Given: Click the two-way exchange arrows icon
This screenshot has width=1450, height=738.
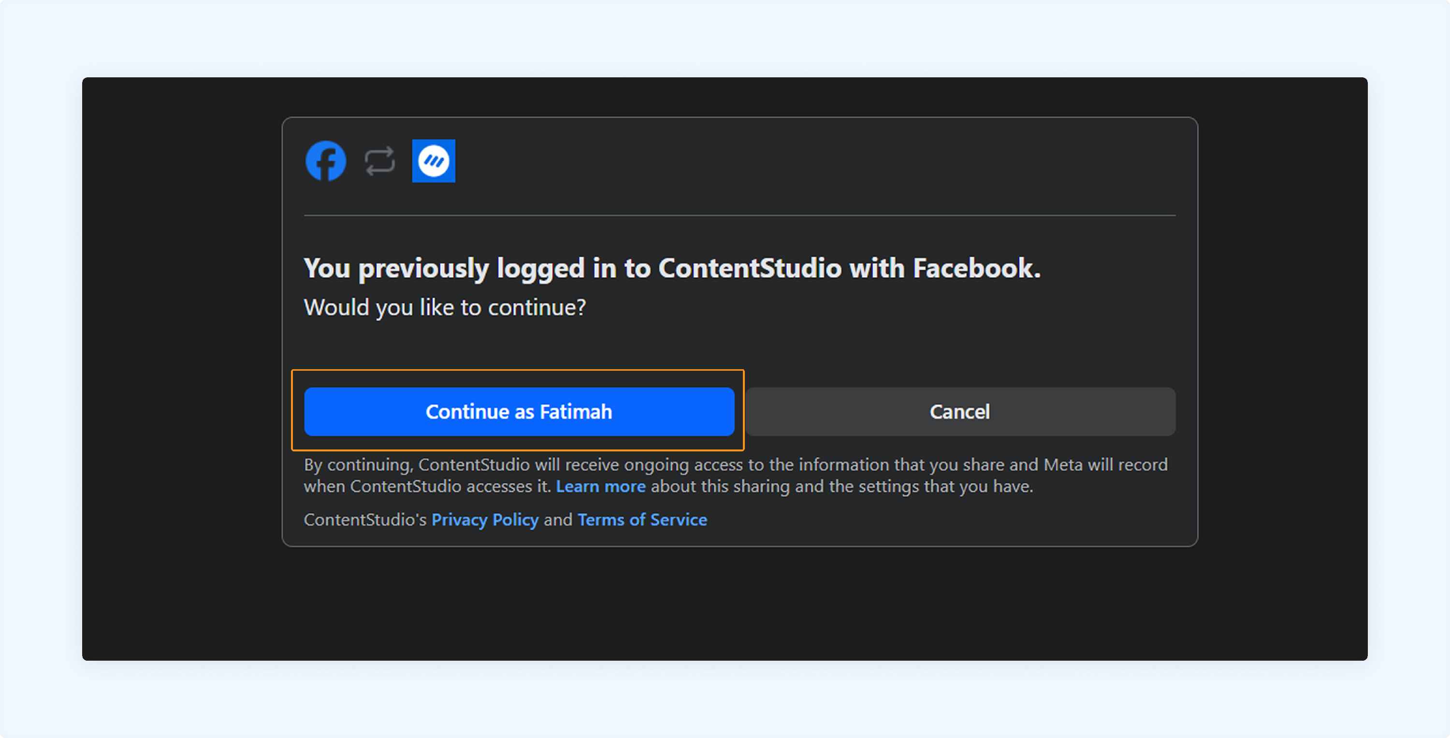Looking at the screenshot, I should coord(379,161).
